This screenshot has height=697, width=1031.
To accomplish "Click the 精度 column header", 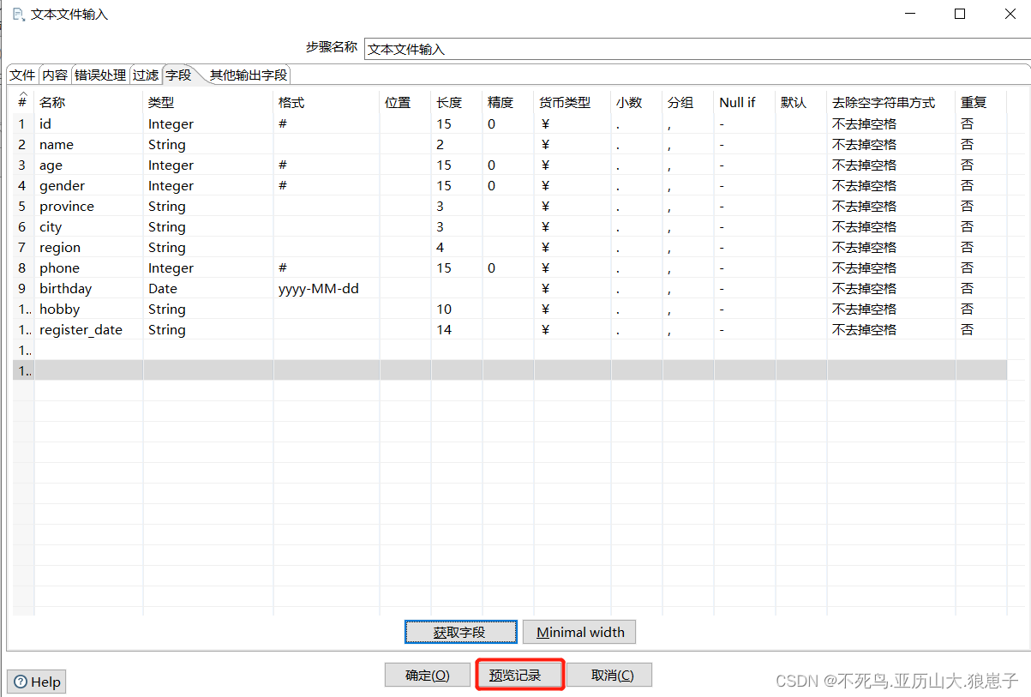I will coord(508,102).
